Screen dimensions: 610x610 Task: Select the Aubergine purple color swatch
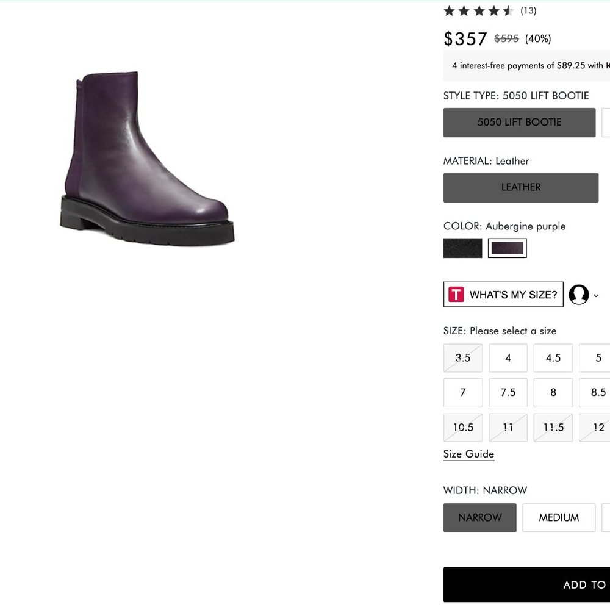point(507,248)
